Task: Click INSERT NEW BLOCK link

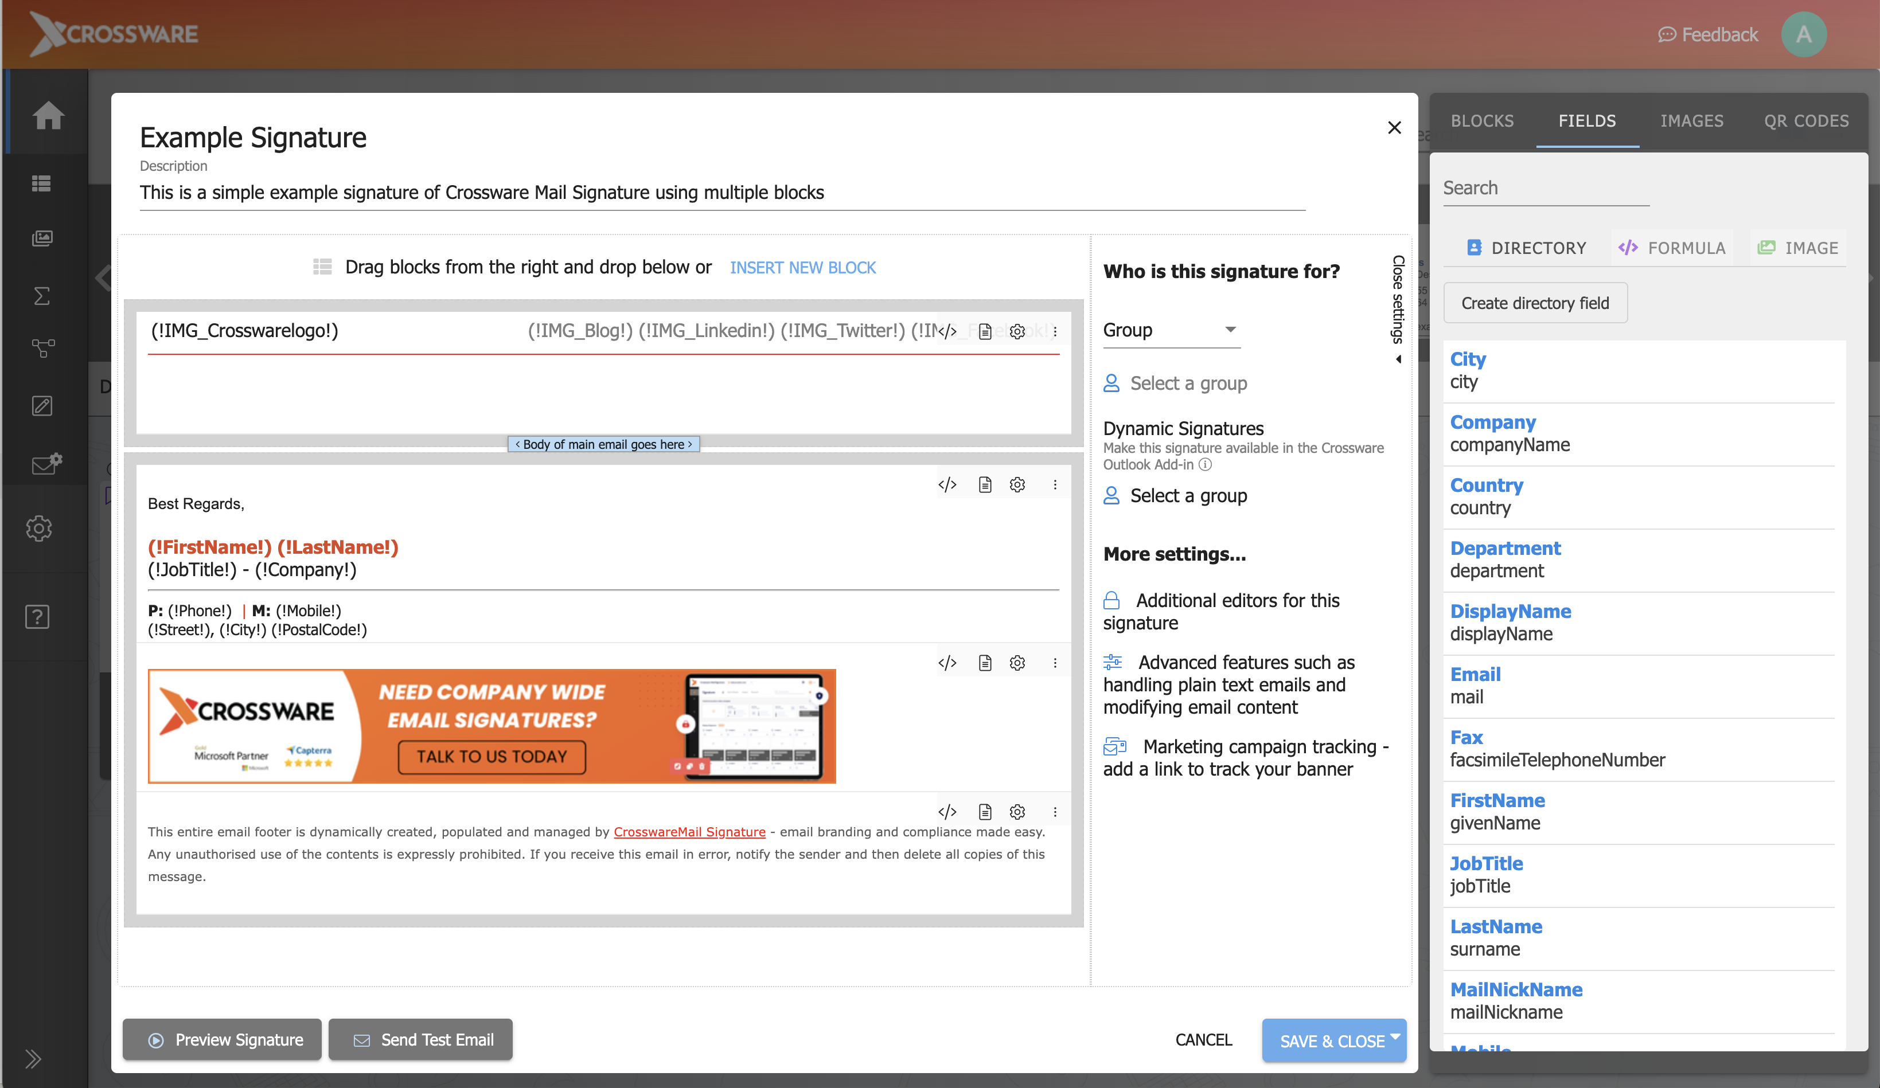Action: pyautogui.click(x=803, y=267)
